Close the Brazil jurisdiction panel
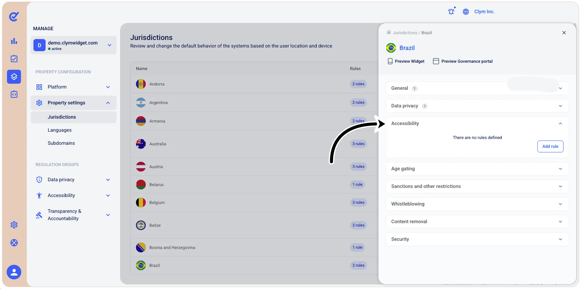This screenshot has width=581, height=289. click(x=564, y=33)
